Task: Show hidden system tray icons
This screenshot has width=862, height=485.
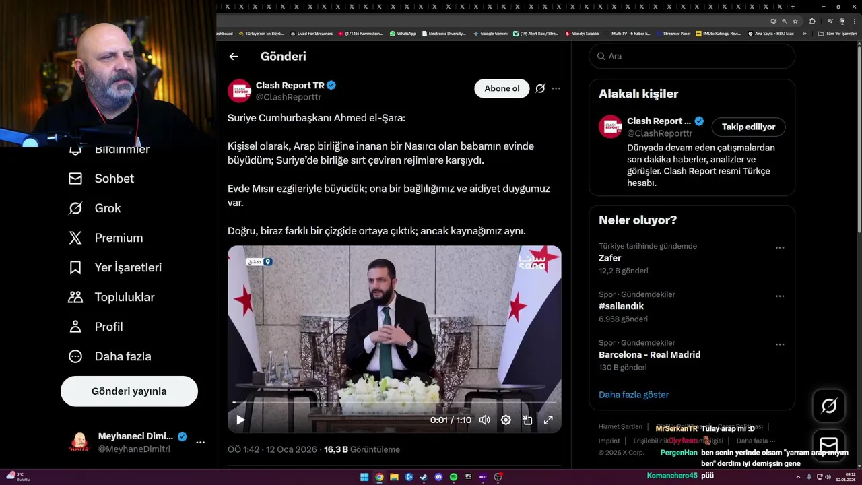Action: pyautogui.click(x=799, y=477)
